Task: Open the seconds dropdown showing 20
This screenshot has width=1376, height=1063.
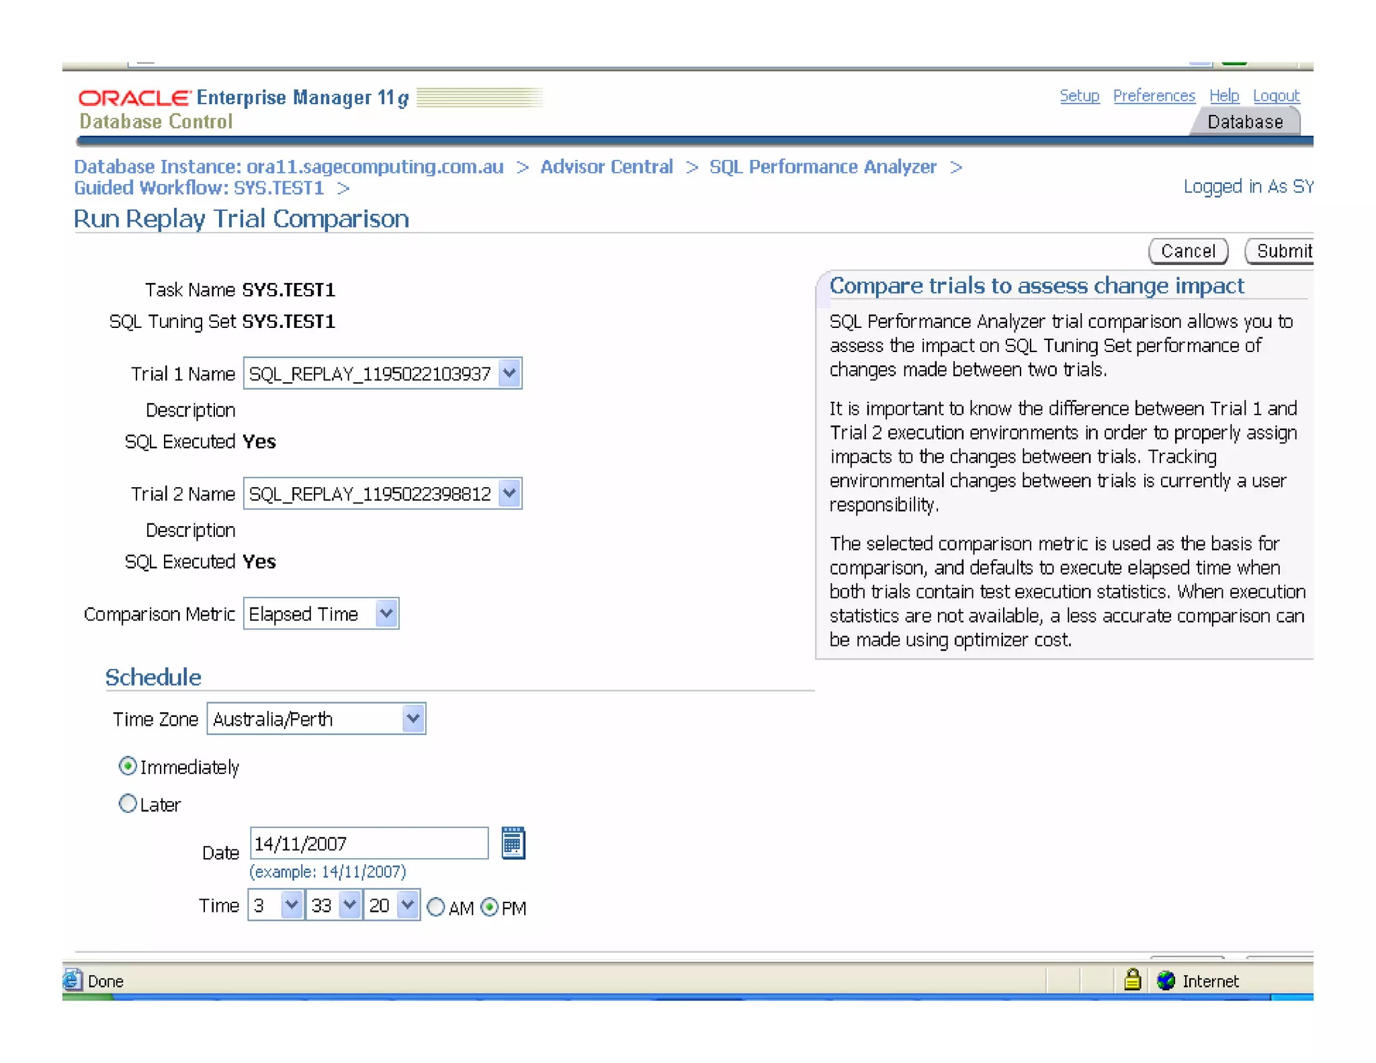Action: (x=392, y=905)
